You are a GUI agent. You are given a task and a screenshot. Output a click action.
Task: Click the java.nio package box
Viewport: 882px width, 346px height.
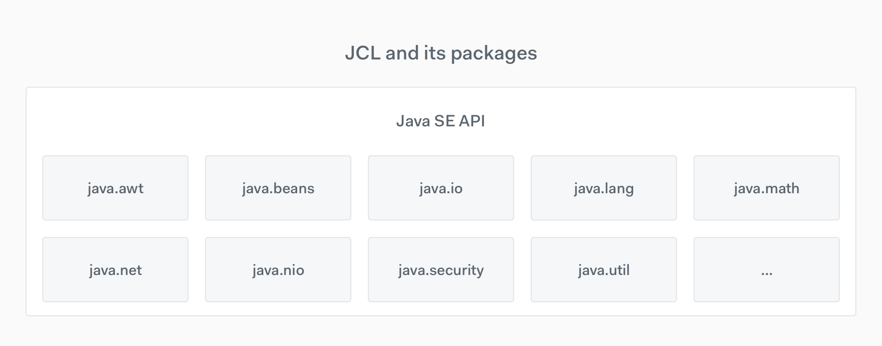tap(278, 270)
